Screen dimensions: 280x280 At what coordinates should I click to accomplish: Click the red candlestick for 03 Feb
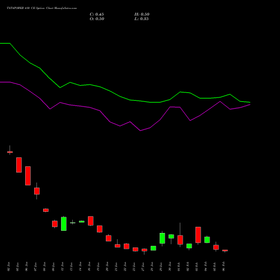pos(198,235)
